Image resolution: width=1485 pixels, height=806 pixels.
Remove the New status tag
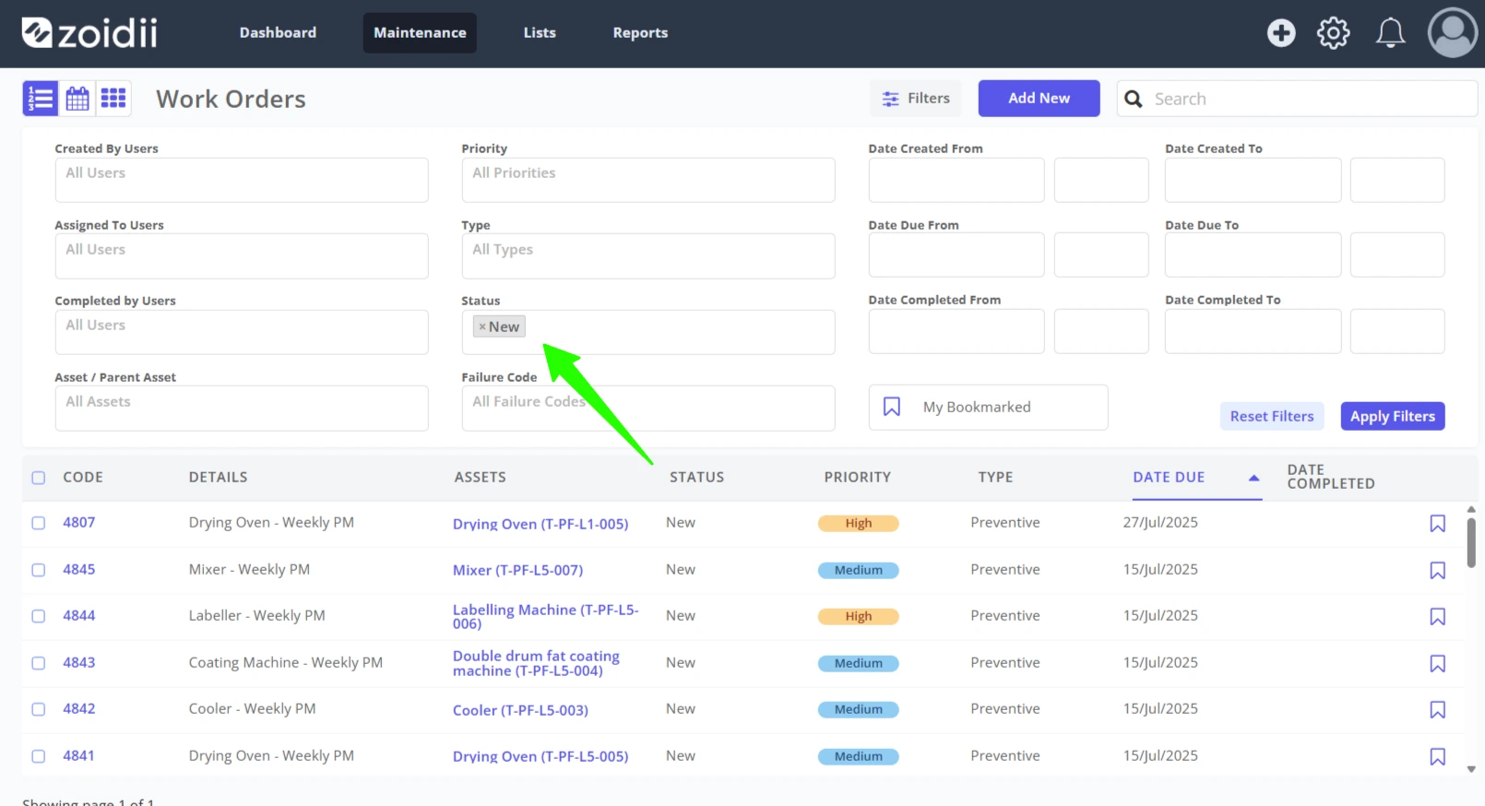tap(482, 326)
